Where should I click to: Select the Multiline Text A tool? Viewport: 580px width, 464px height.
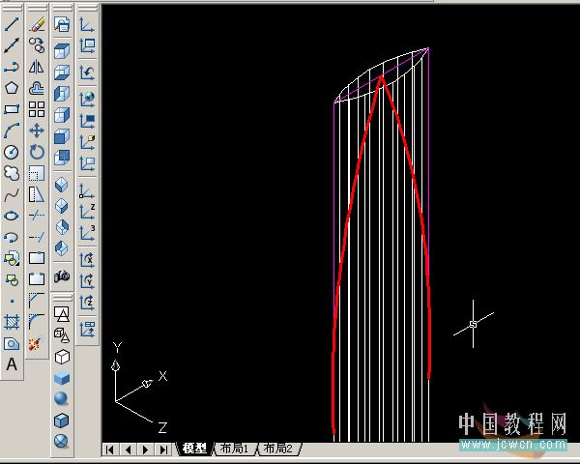tap(12, 364)
